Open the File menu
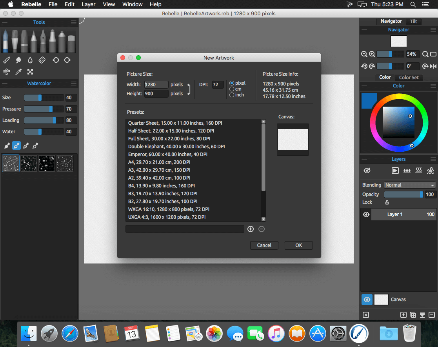Viewport: 438px width, 347px height. [53, 4]
